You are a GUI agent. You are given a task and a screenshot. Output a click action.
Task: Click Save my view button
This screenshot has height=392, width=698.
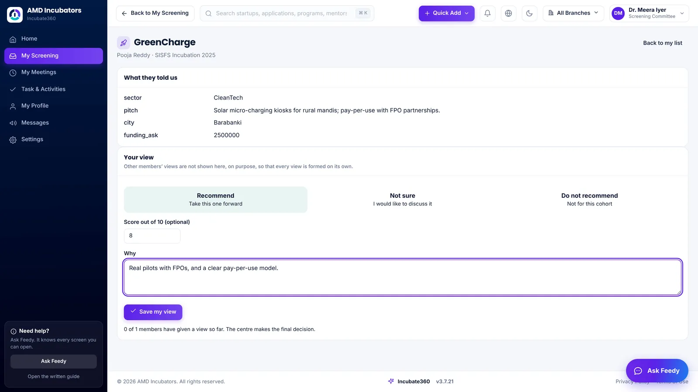point(153,312)
